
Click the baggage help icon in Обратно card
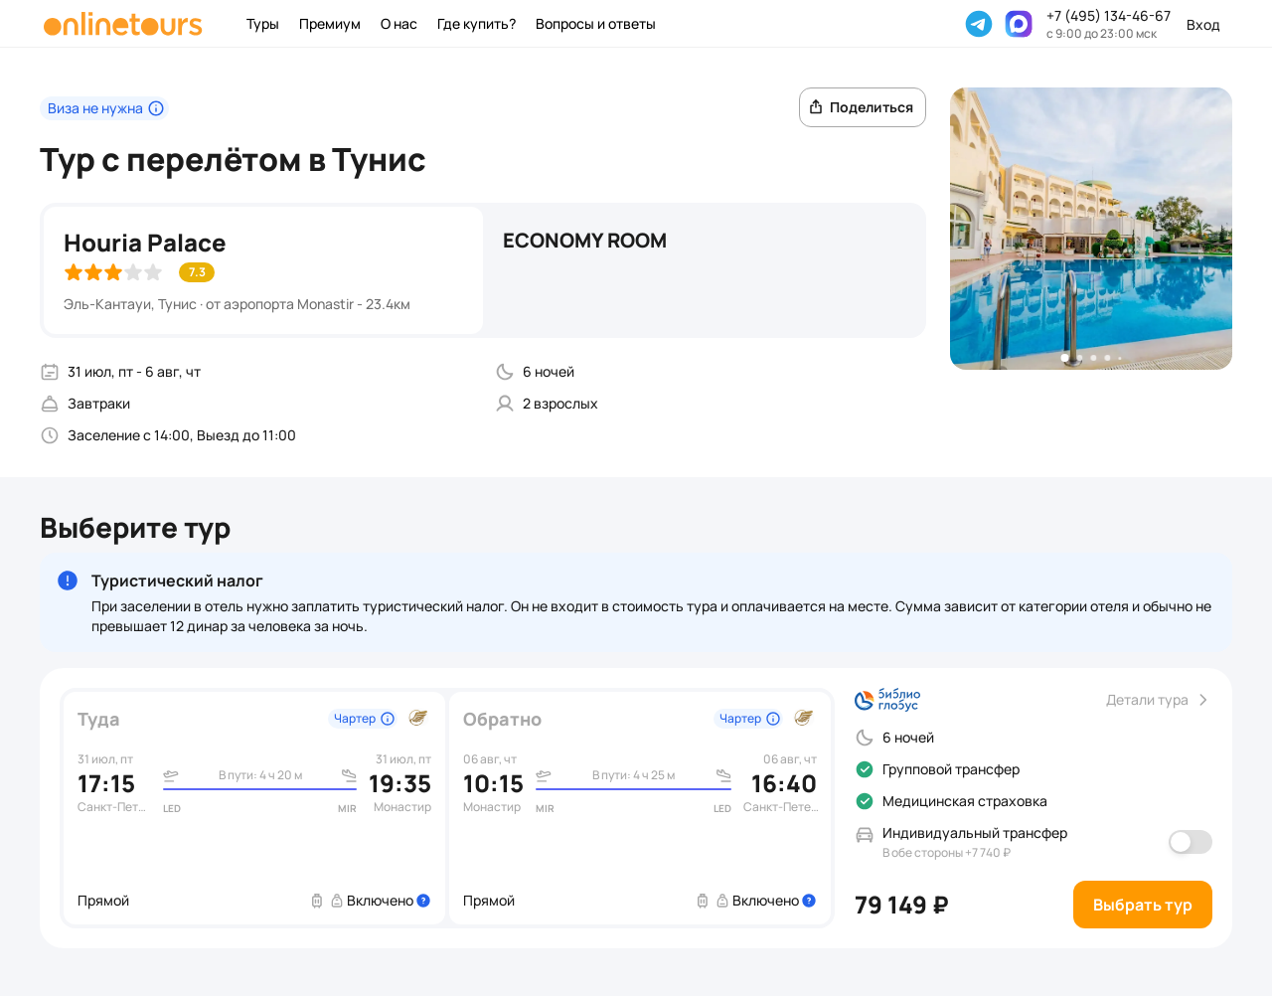pyautogui.click(x=809, y=901)
